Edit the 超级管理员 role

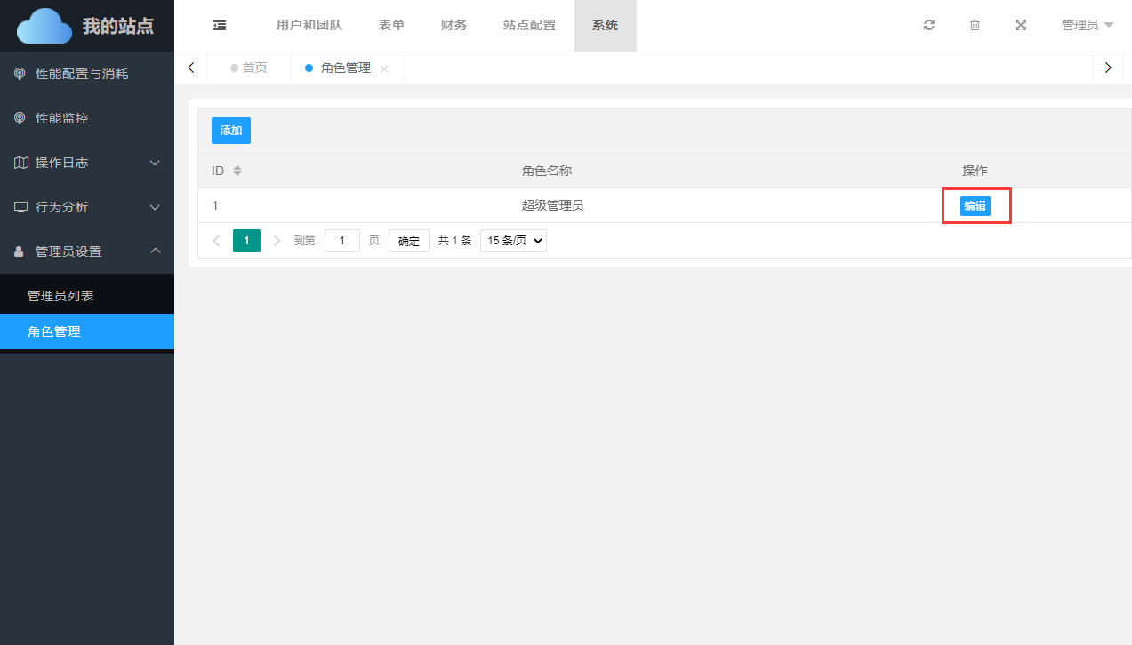tap(975, 206)
